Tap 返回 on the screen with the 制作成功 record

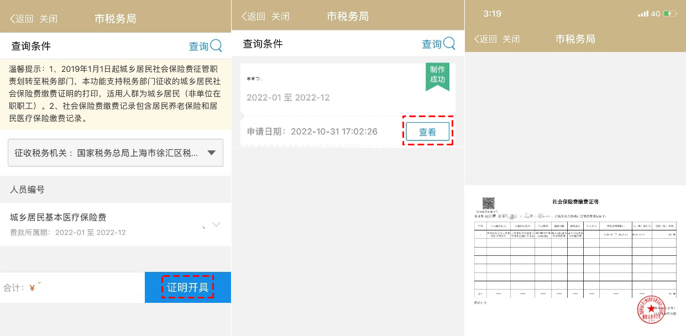(x=253, y=17)
